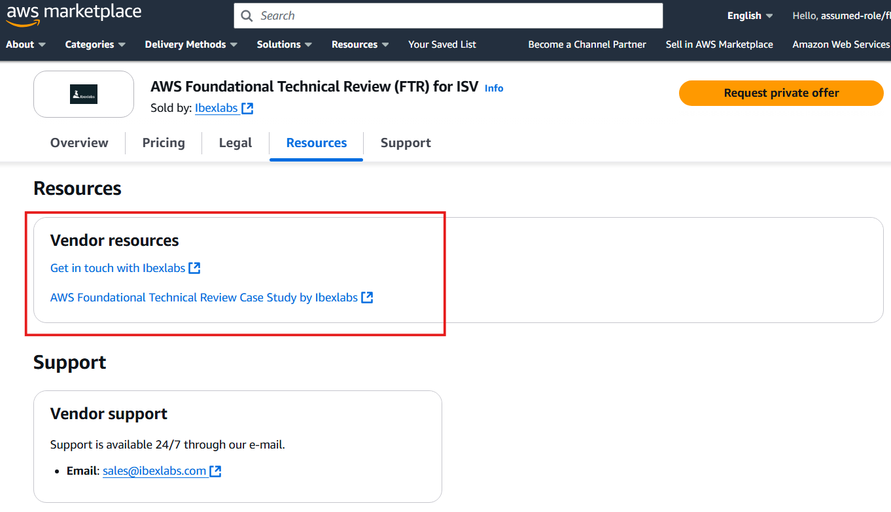Click external icon after Get in touch link
Viewport: 891px width, 512px height.
(194, 268)
